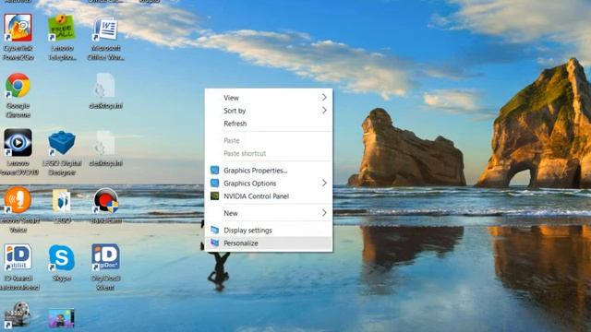
Task: Select the Microsoft Office Word desktop shortcut
Action: coord(106,37)
